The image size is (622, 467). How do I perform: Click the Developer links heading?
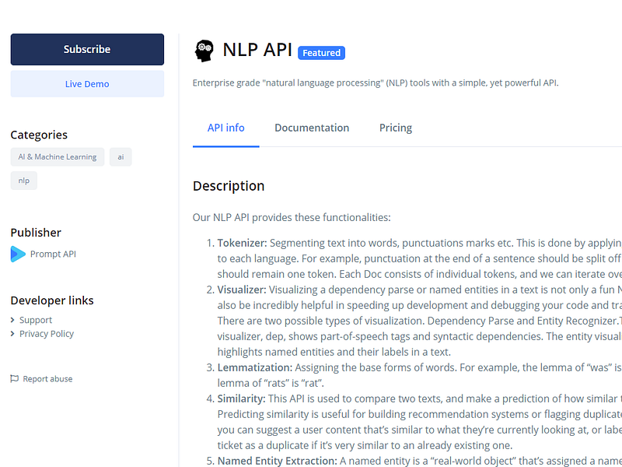pos(52,300)
